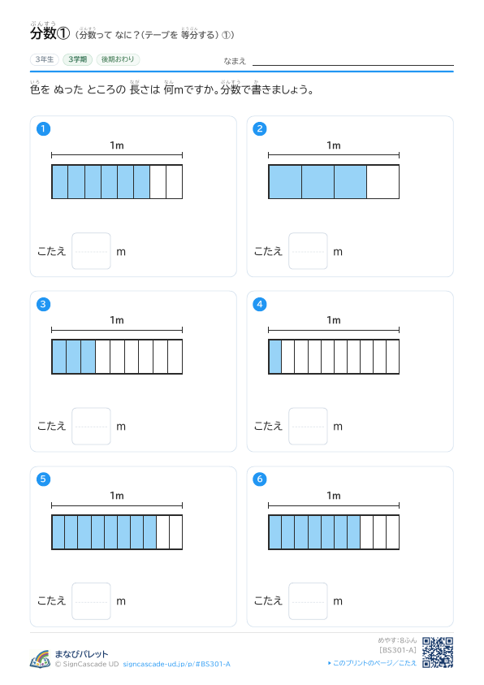This screenshot has width=484, height=685.
Task: Click the blue number 6 badge
Action: point(260,479)
